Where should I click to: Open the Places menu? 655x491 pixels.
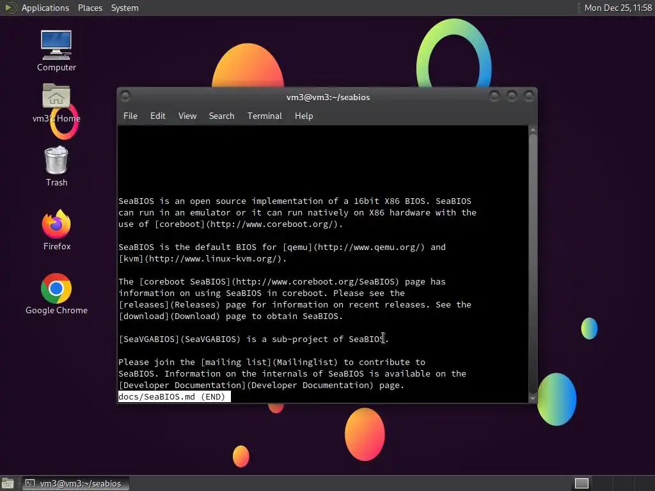coord(90,8)
